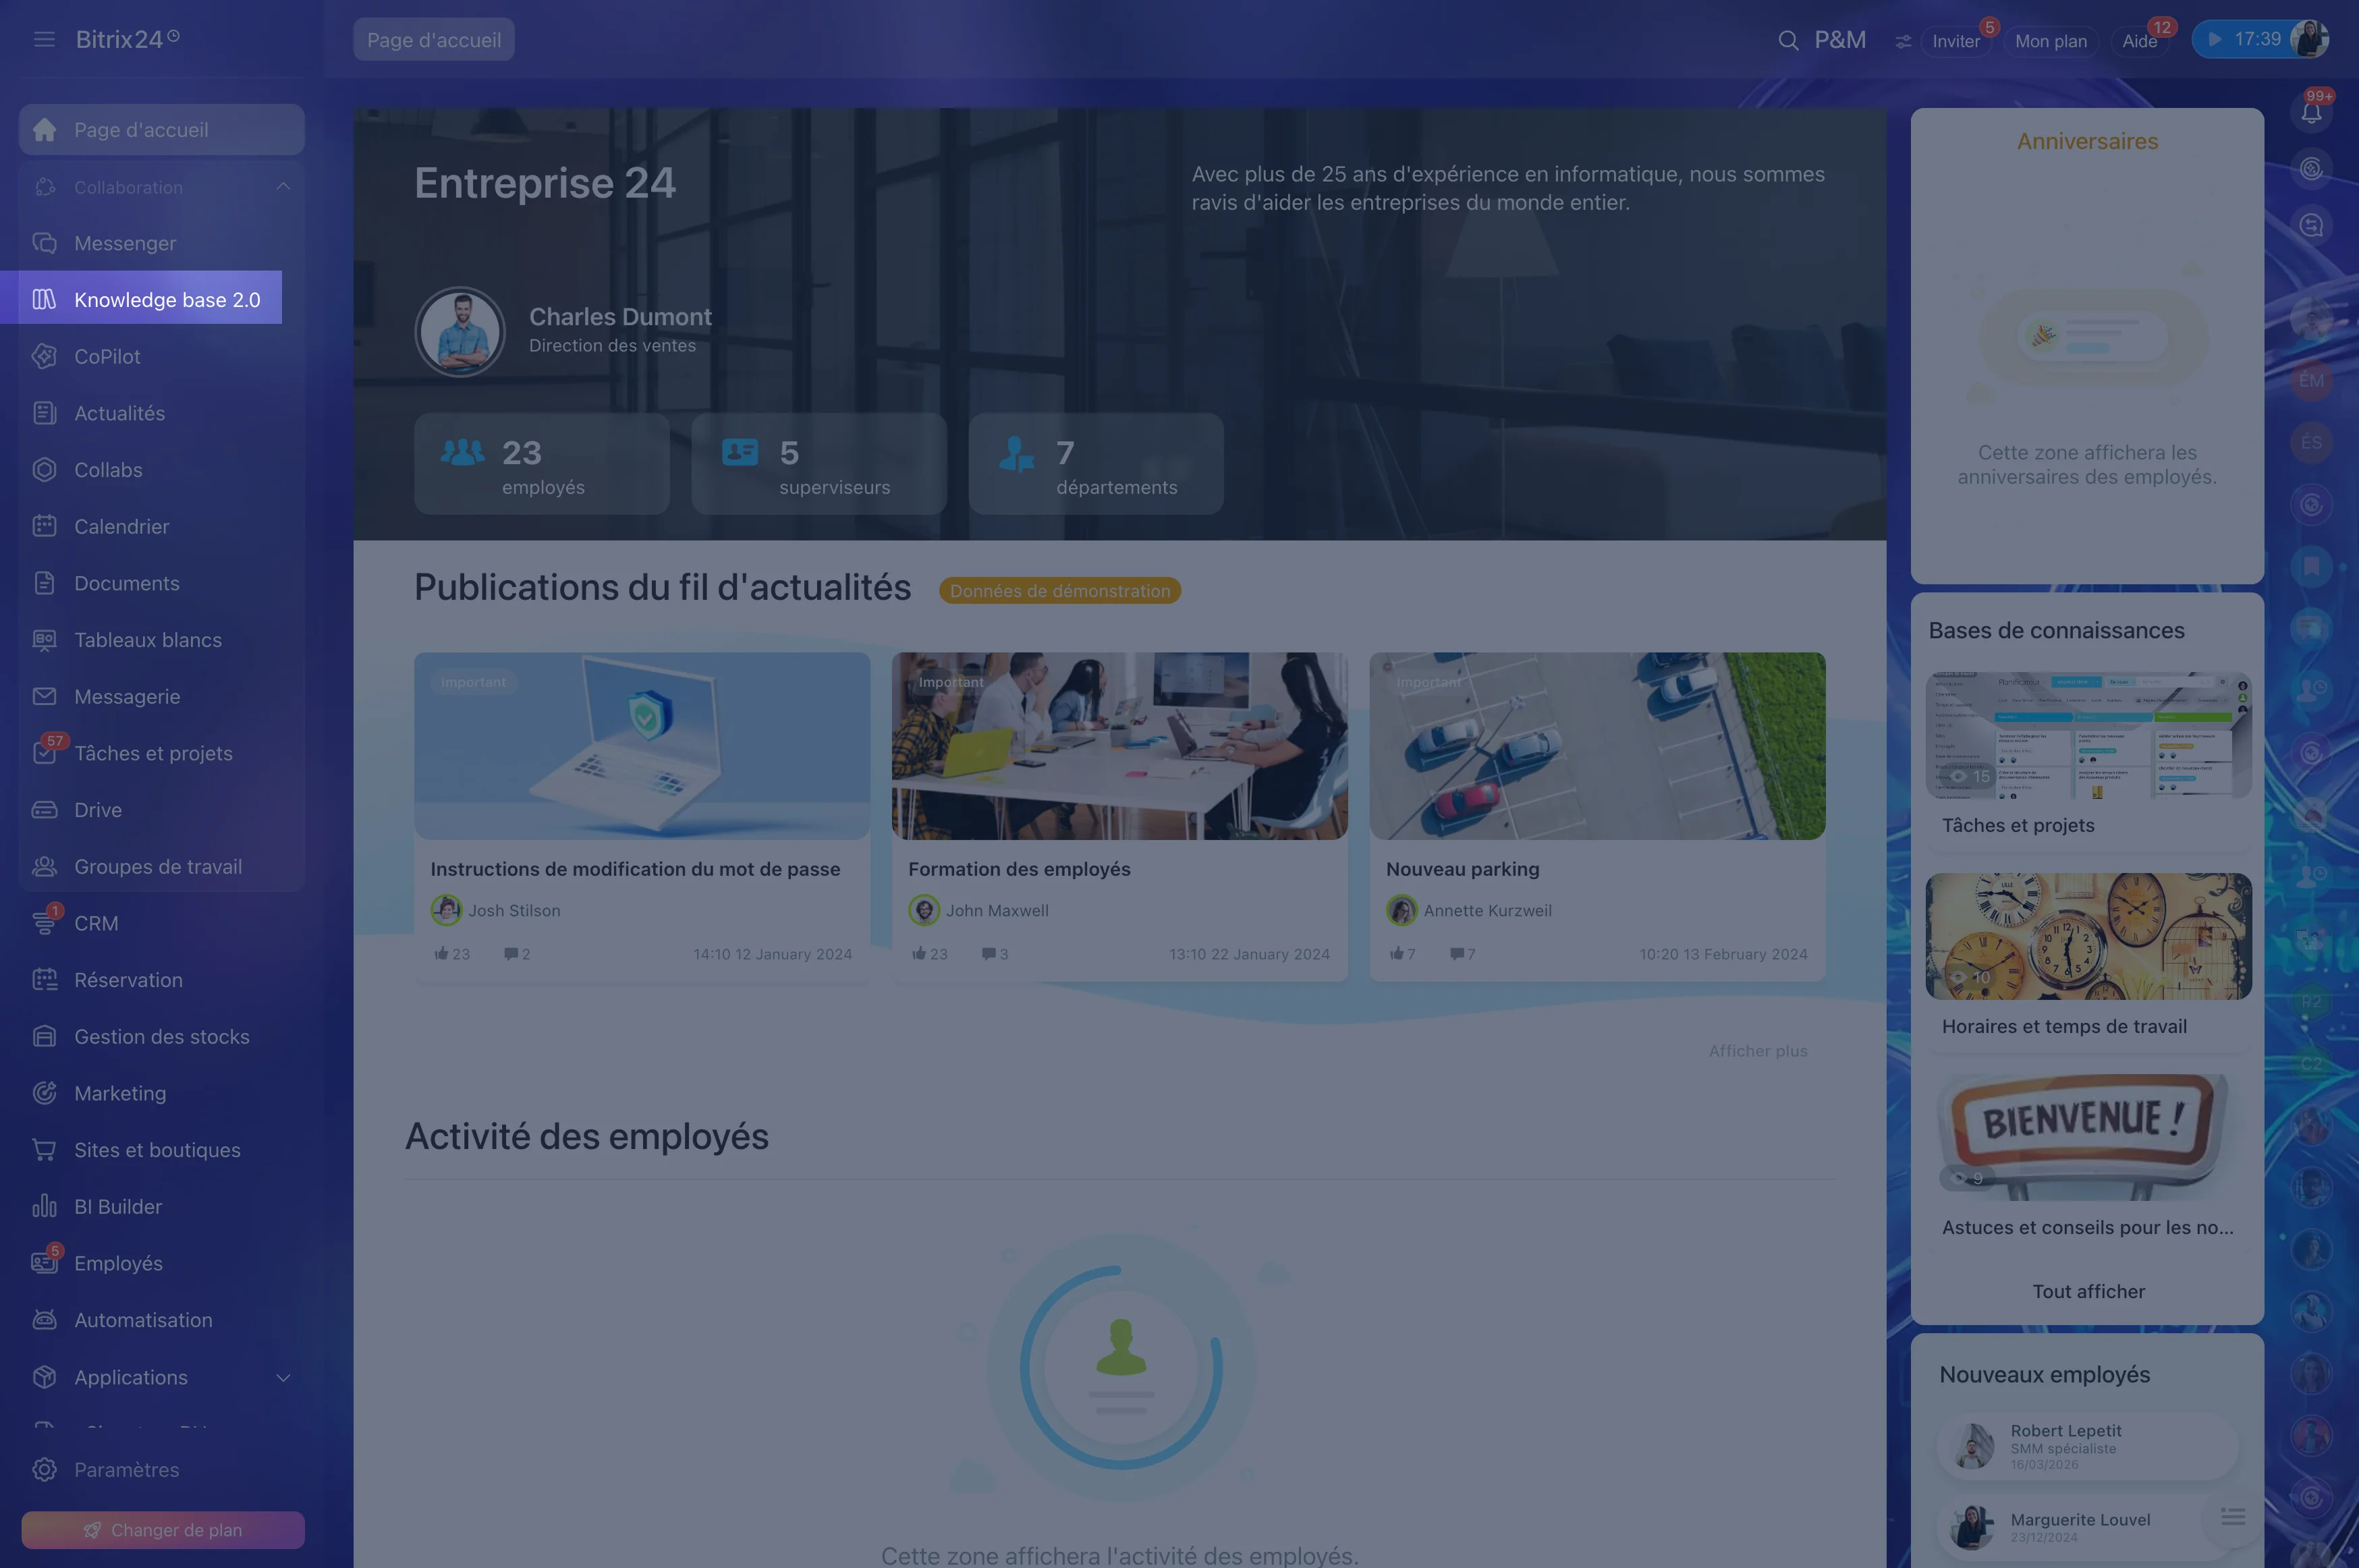Image resolution: width=2359 pixels, height=1568 pixels.
Task: Collapse the Collaboration section
Action: click(283, 187)
